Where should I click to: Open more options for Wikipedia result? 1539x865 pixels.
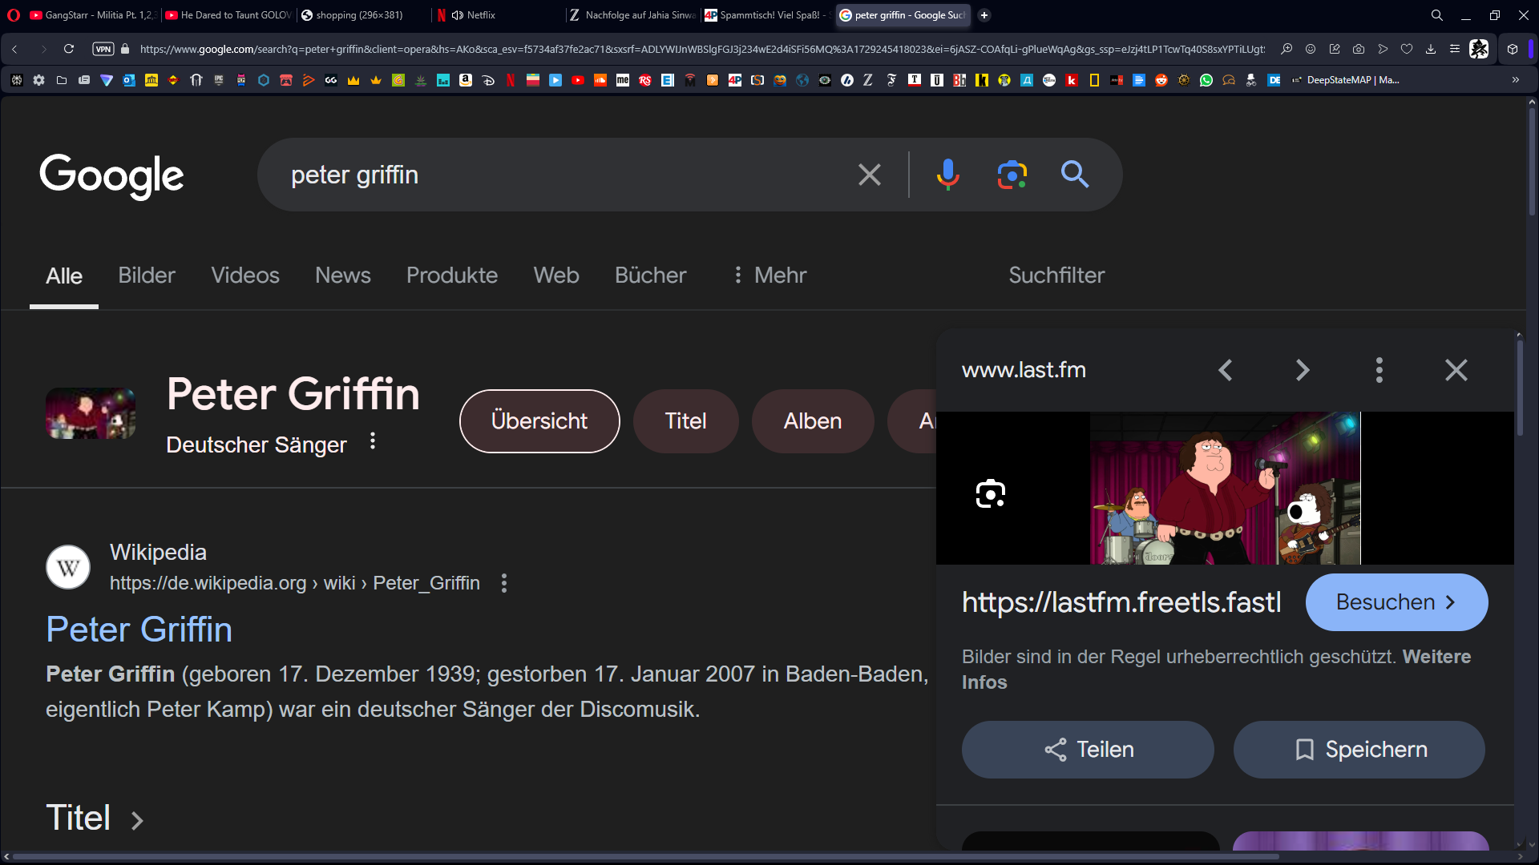[x=504, y=583]
